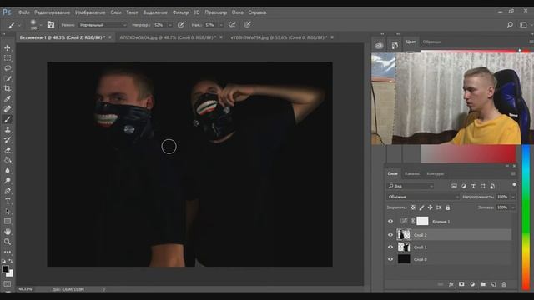Hide the Кривые 1 layer
This screenshot has width=534, height=300.
click(390, 221)
